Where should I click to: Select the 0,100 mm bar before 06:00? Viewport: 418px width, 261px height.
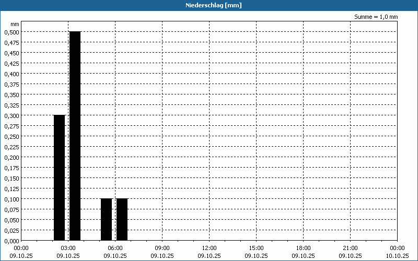tap(106, 219)
